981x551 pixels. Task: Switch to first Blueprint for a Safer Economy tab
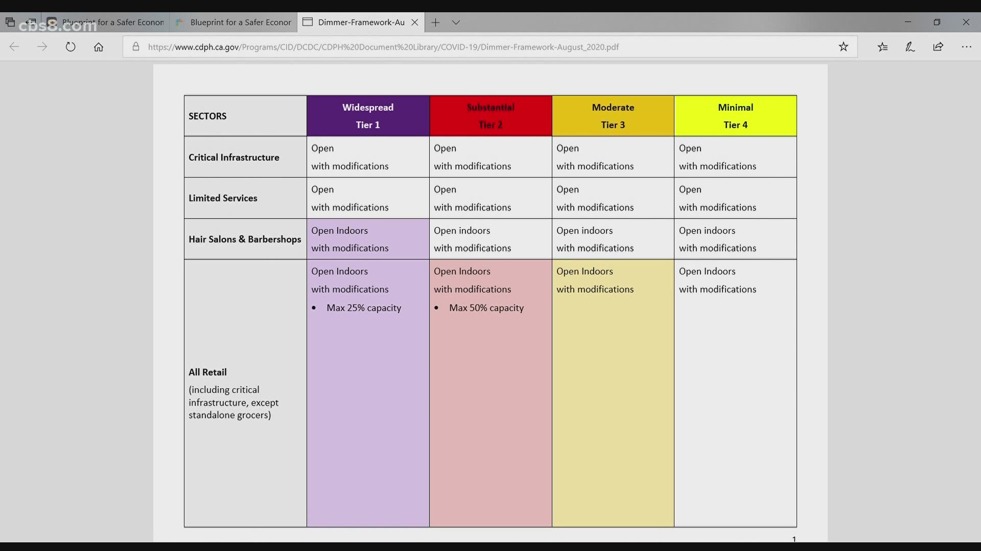coord(106,22)
